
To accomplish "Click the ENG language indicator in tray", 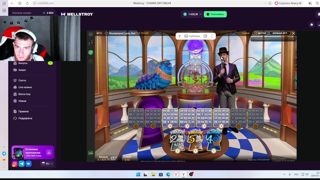I will [296, 174].
